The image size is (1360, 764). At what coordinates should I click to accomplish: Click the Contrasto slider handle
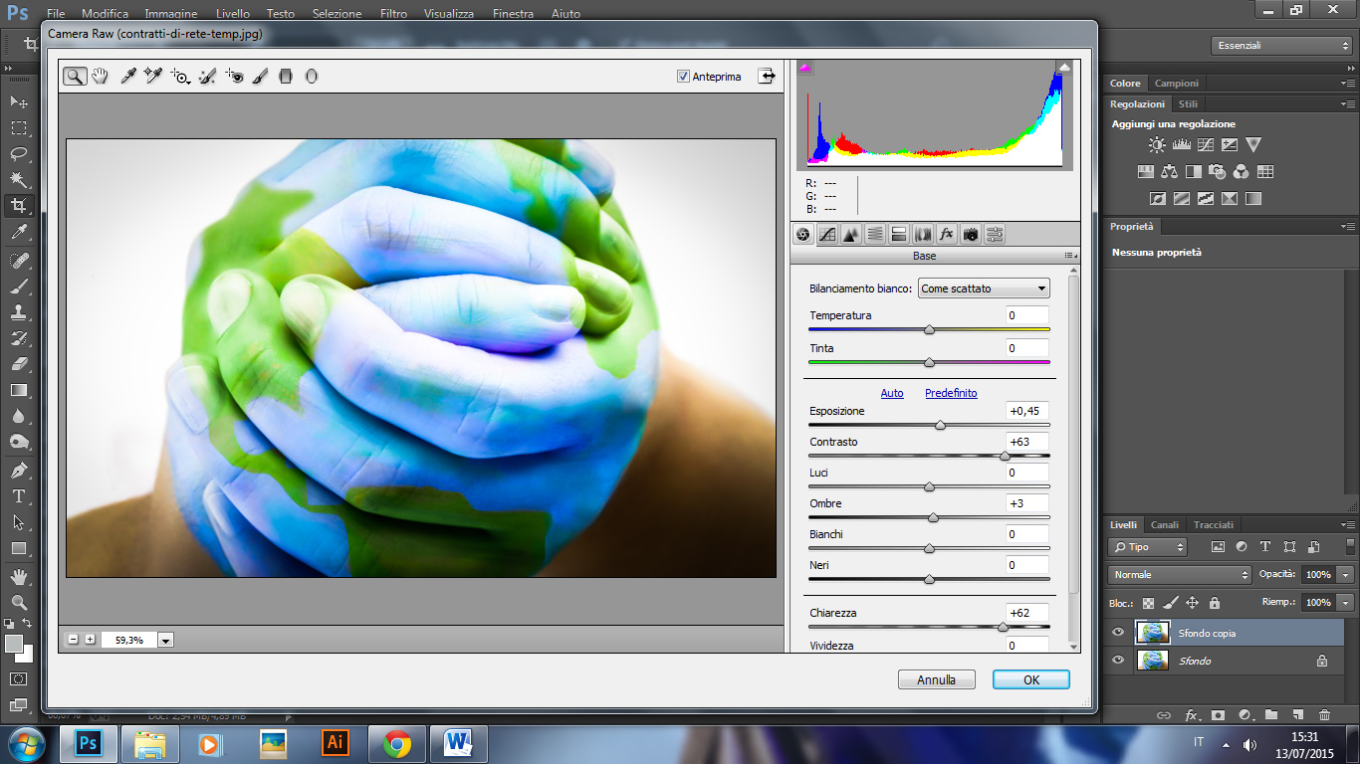coord(1005,456)
